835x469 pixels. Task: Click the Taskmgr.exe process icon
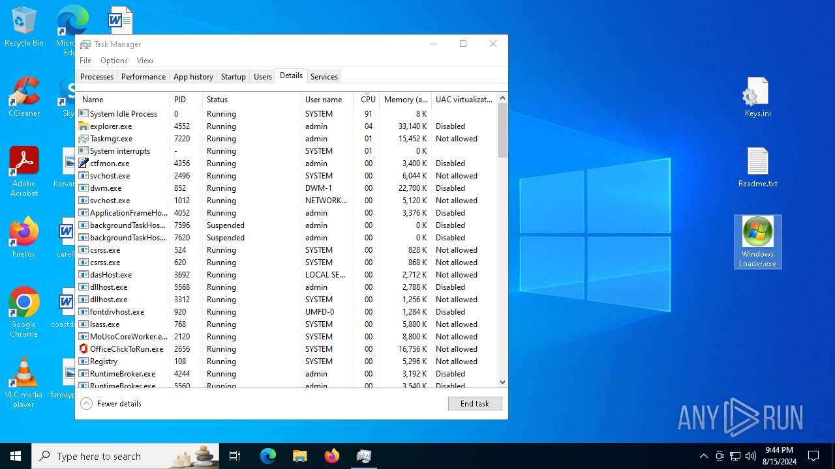click(83, 139)
